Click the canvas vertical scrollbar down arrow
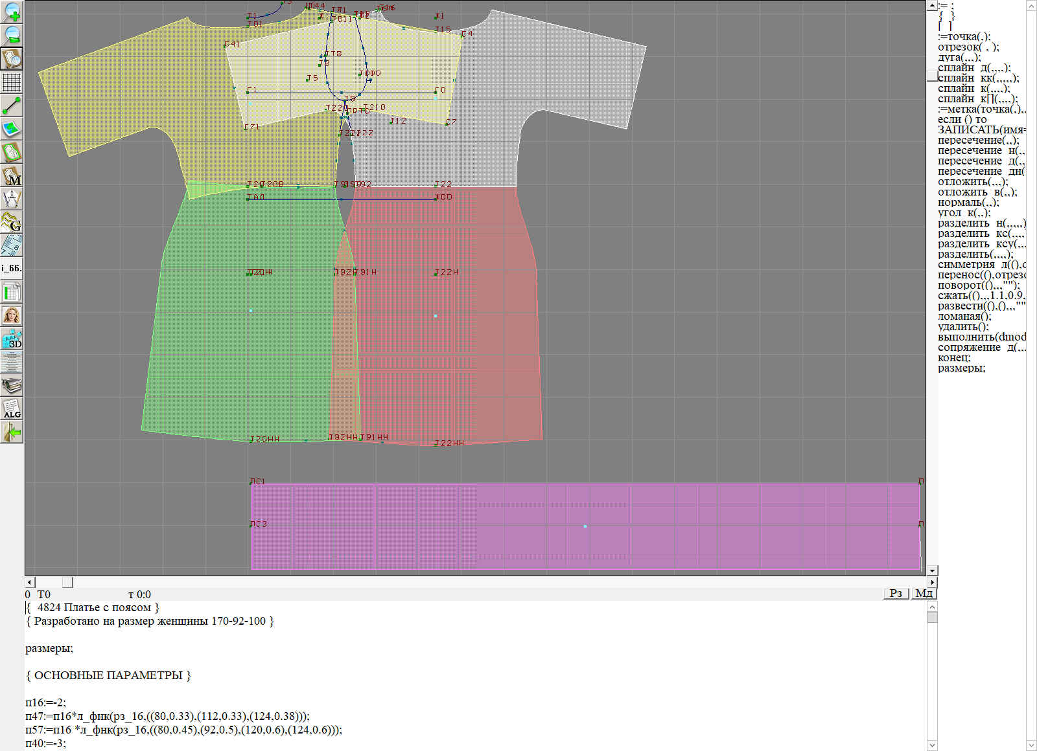Screen dimensions: 1037x751 [x=932, y=570]
